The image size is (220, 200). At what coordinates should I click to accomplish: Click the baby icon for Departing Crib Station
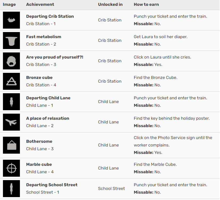tap(11, 20)
